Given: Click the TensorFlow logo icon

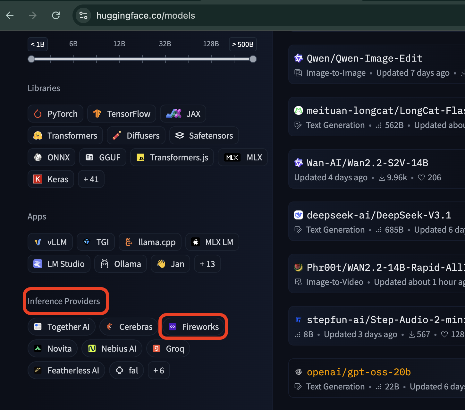Looking at the screenshot, I should click(x=97, y=114).
